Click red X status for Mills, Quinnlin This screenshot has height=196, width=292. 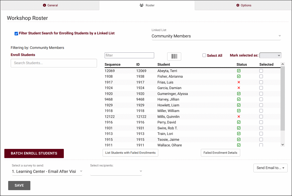[239, 117]
